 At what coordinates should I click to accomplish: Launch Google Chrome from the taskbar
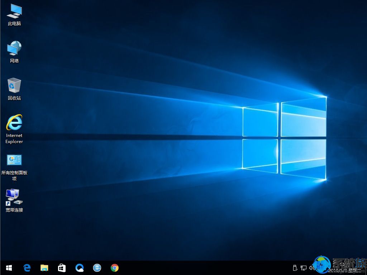click(114, 268)
